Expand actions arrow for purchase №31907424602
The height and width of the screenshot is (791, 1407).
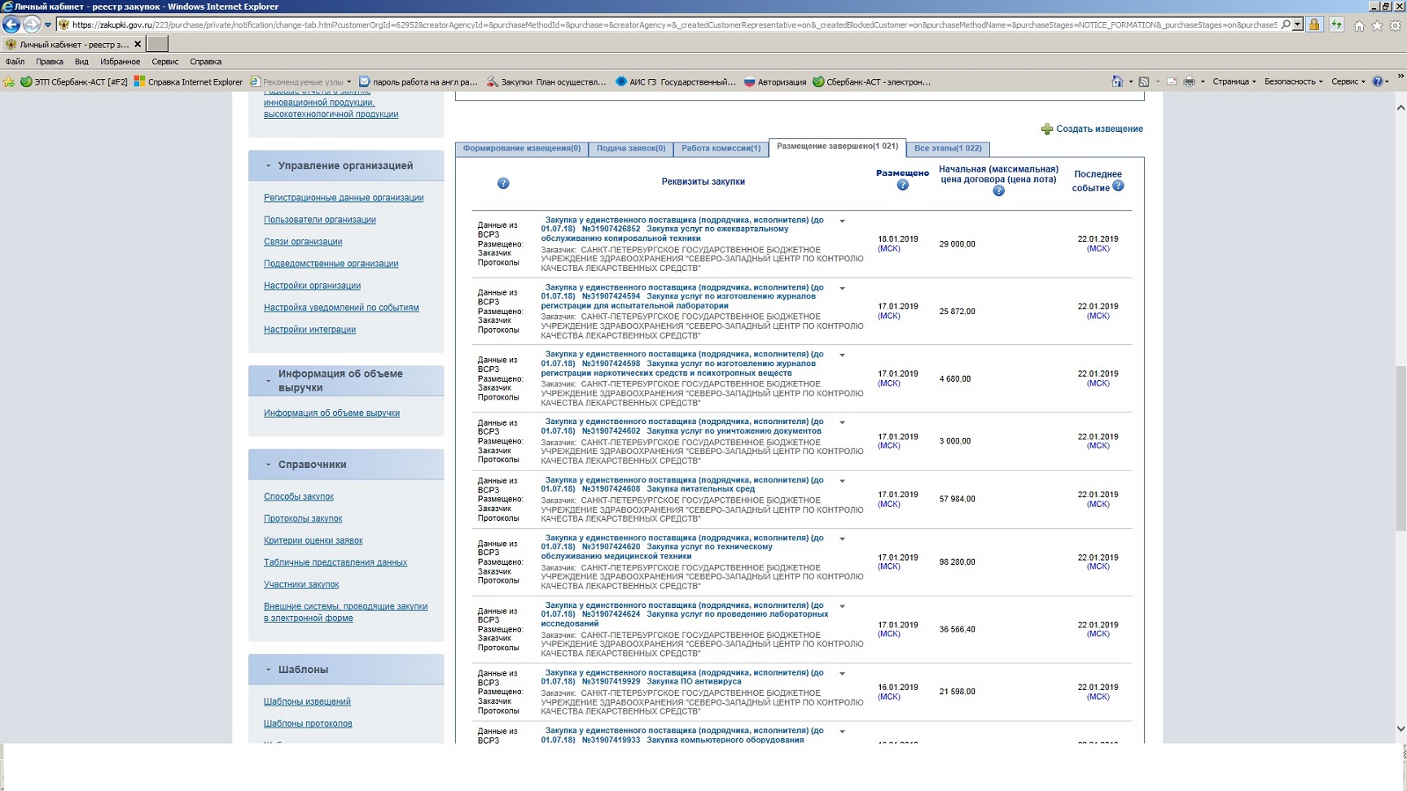[x=843, y=422]
